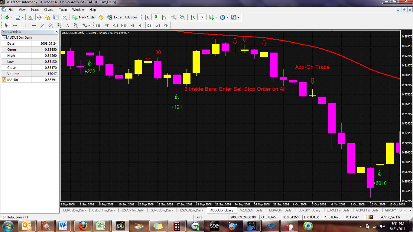Select the Fibonacci Retracement tool
Image resolution: width=413 pixels, height=232 pixels.
(59, 25)
